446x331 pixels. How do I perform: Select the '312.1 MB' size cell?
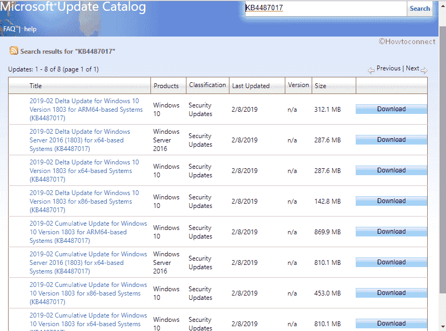pyautogui.click(x=327, y=110)
